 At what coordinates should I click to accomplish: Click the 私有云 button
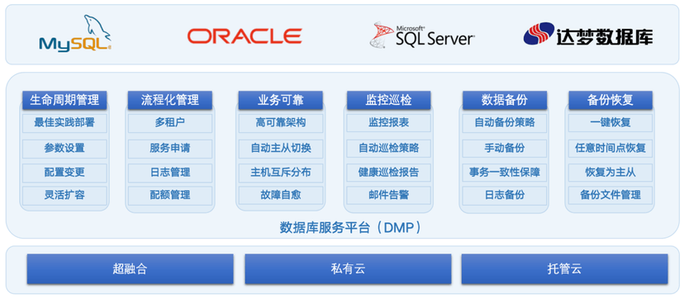point(348,269)
